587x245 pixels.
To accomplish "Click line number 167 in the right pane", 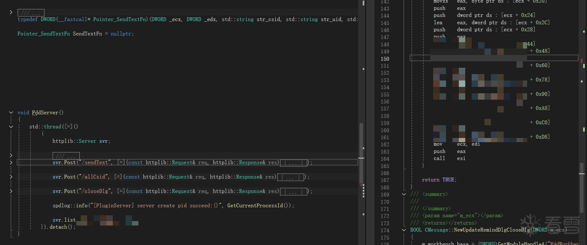I will pyautogui.click(x=385, y=180).
